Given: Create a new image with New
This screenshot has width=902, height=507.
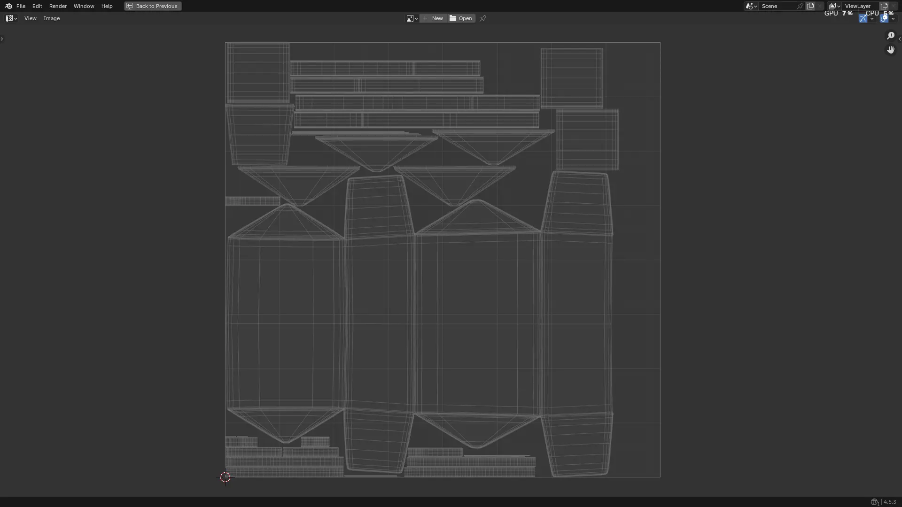Looking at the screenshot, I should pos(433,18).
